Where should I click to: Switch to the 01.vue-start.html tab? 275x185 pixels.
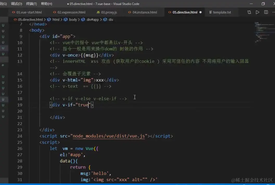point(29,12)
